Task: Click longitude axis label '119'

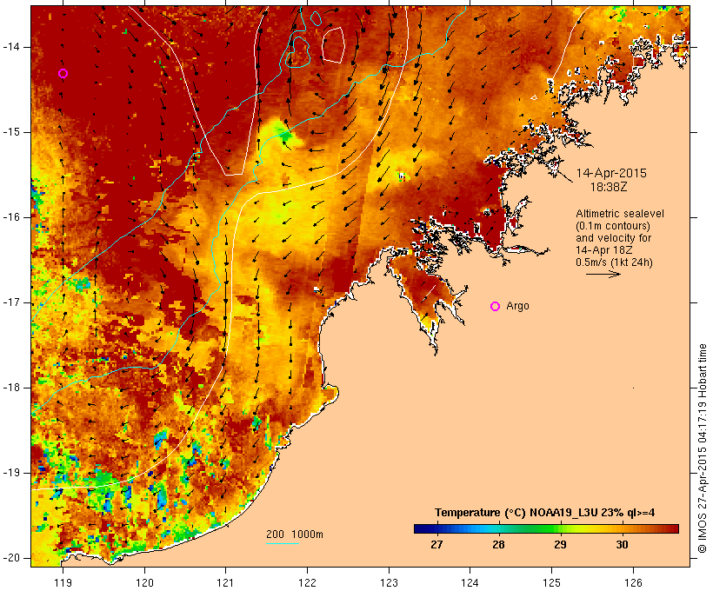Action: (63, 582)
